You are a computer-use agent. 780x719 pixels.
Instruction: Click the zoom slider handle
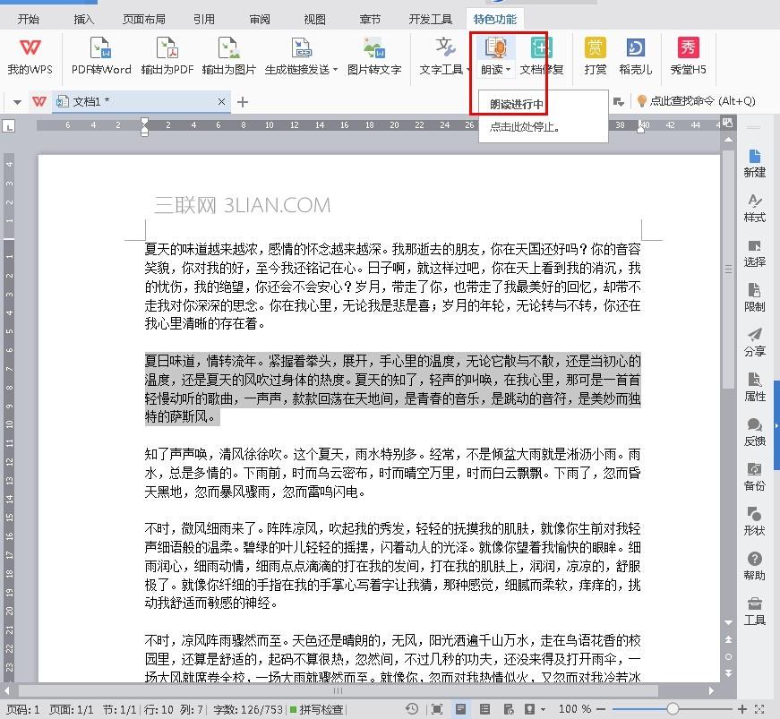pyautogui.click(x=673, y=709)
